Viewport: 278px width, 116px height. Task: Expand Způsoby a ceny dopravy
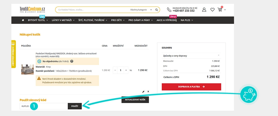click(x=191, y=56)
